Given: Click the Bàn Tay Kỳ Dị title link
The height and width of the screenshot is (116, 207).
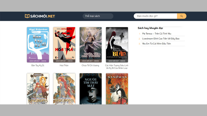Looking at the screenshot, I should [38, 65].
